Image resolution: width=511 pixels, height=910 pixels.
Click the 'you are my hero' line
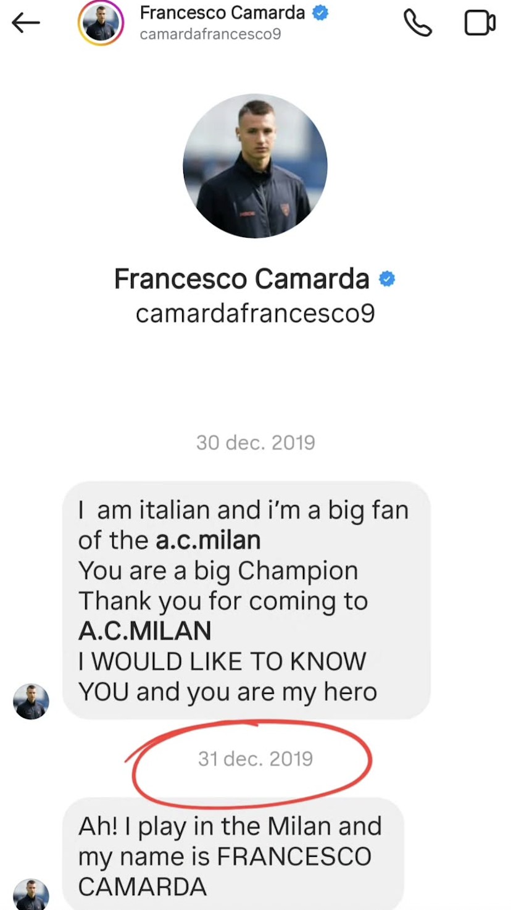(x=282, y=692)
